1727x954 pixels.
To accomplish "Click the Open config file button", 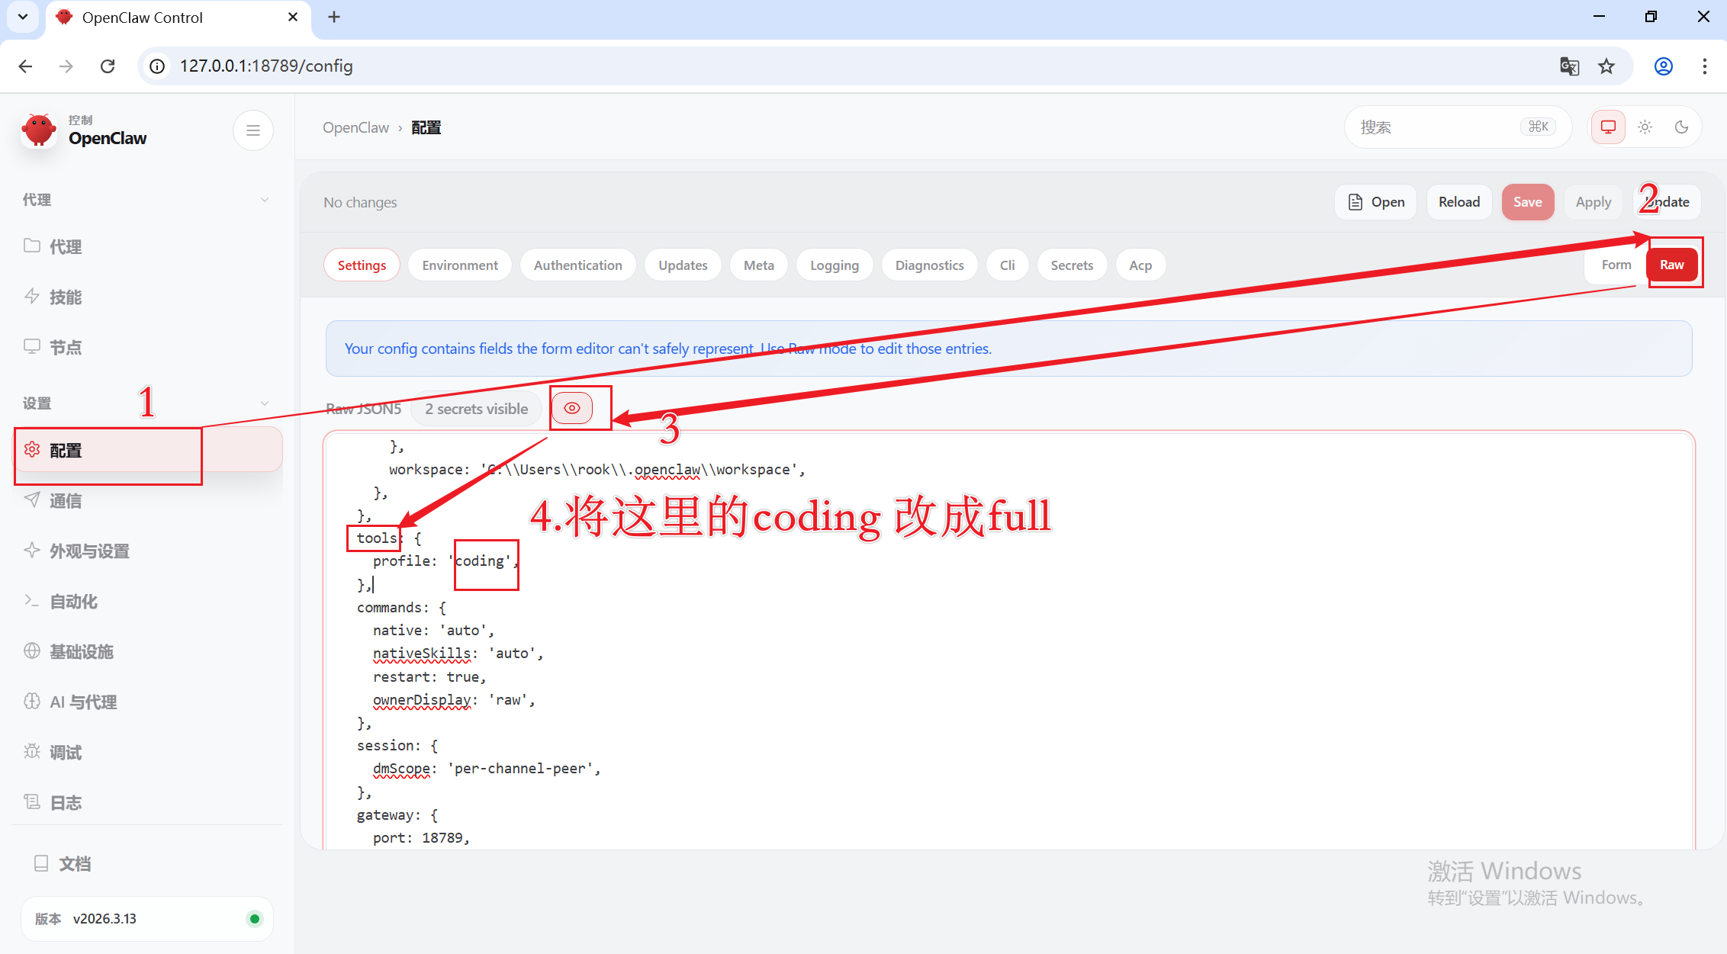I will coord(1376,202).
